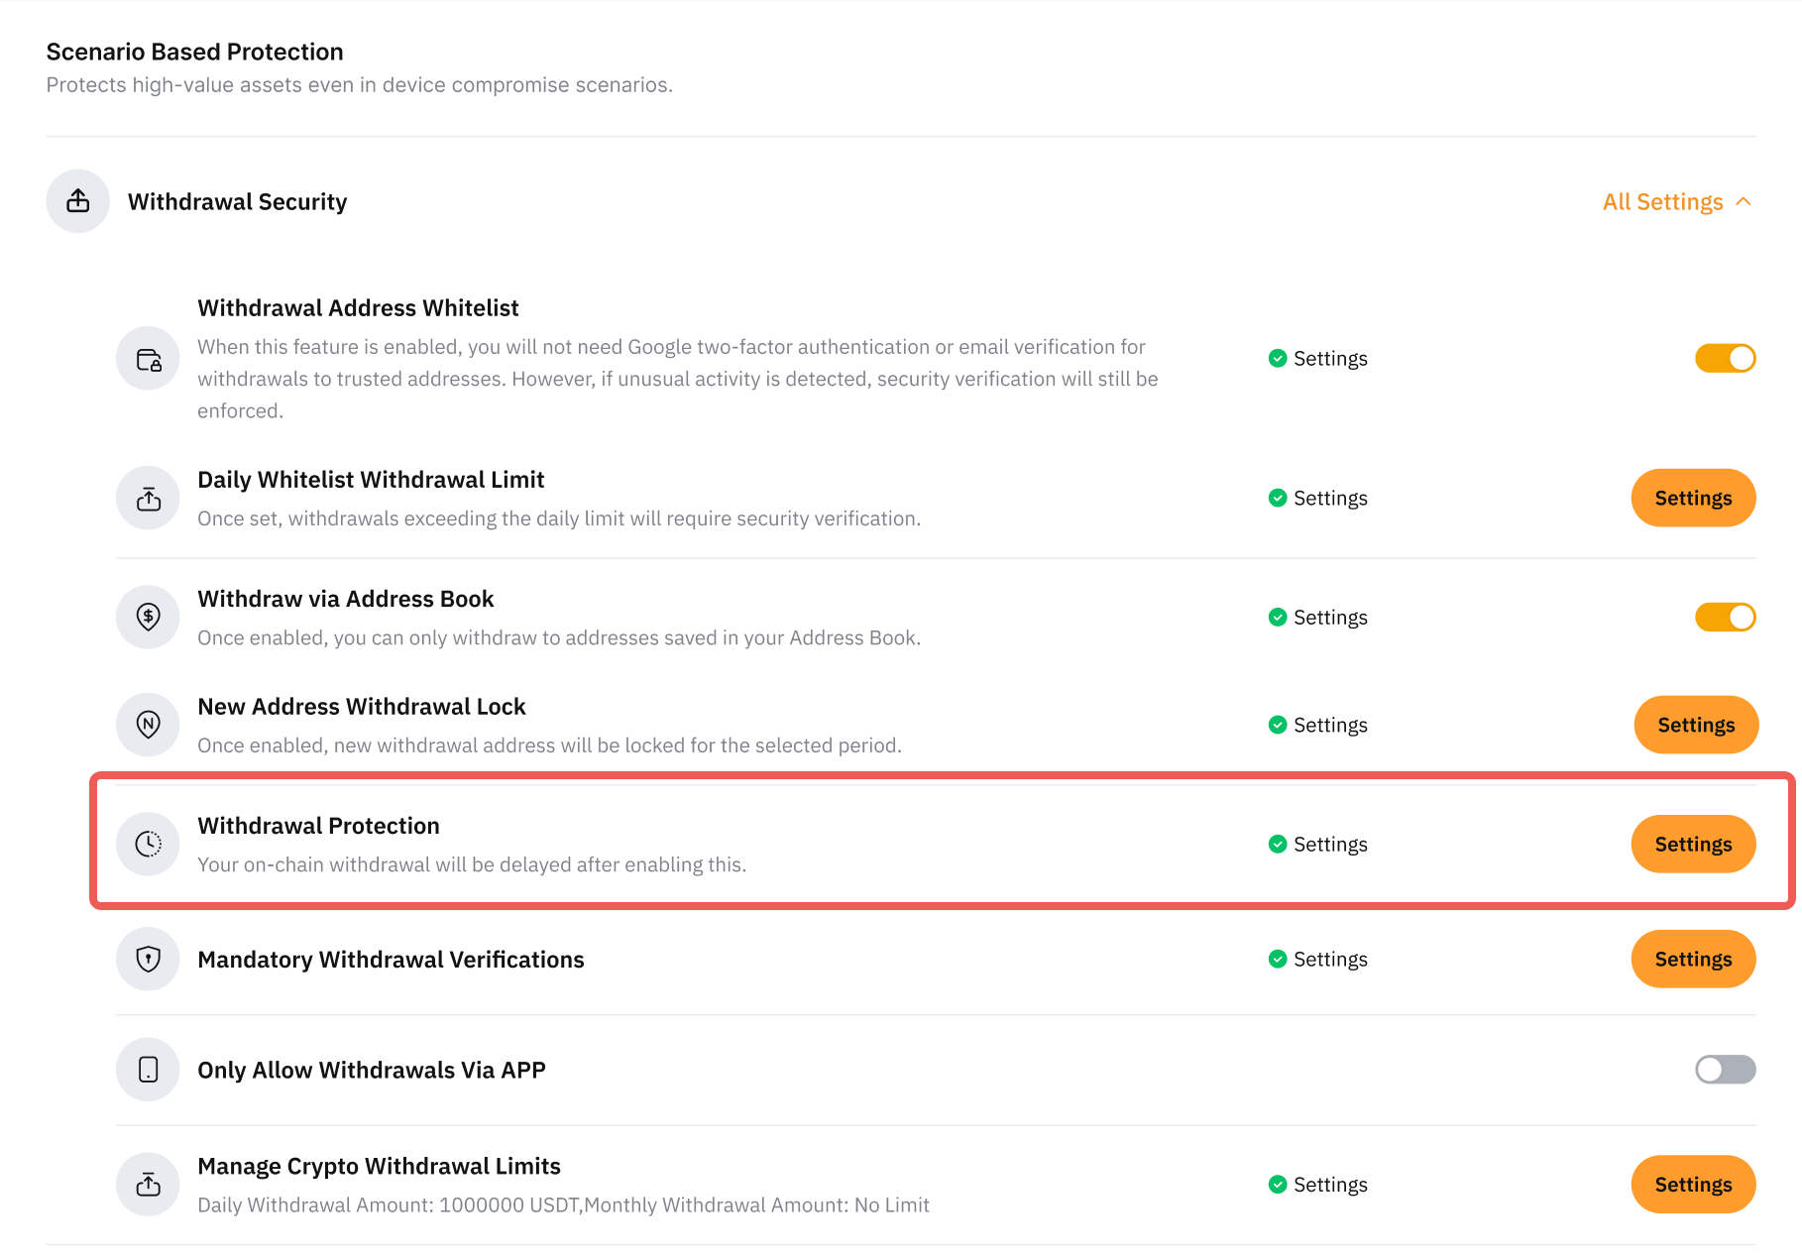Image resolution: width=1802 pixels, height=1259 pixels.
Task: Open Manage Crypto Withdrawal Limits Settings button
Action: coord(1693,1185)
